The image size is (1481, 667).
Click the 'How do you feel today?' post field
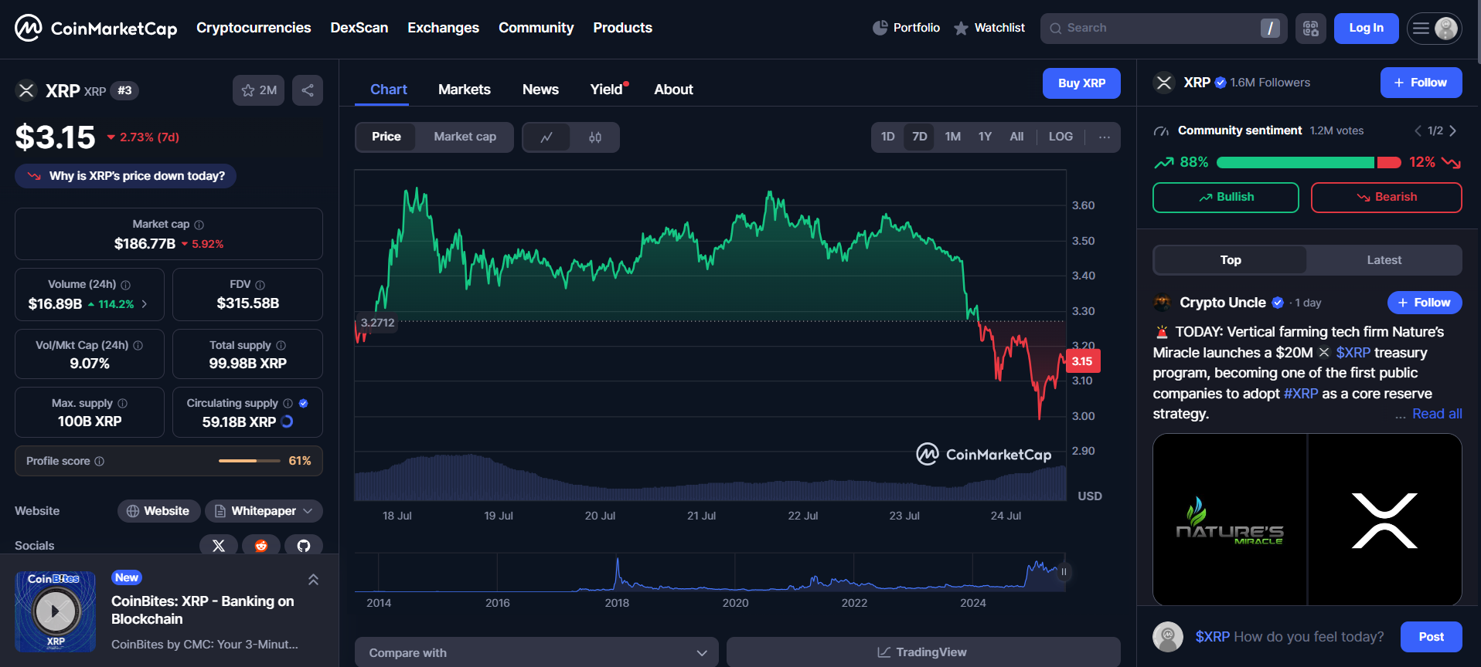1289,637
